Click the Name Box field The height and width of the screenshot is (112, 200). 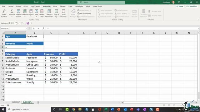coord(13,28)
